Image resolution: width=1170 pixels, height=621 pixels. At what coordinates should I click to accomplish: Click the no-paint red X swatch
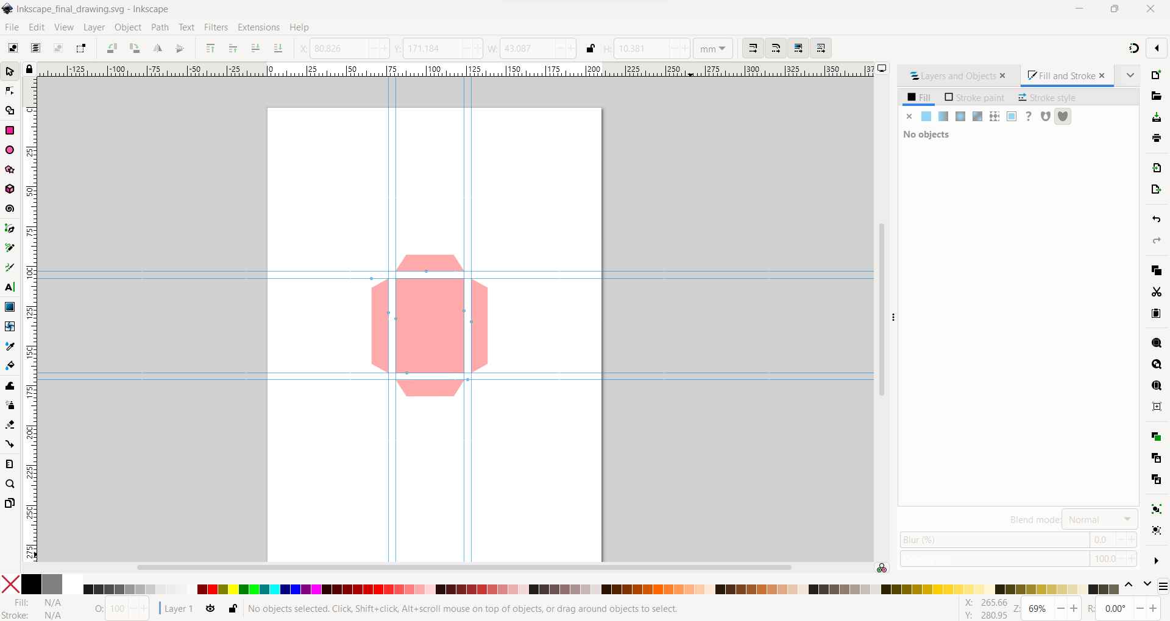10,584
